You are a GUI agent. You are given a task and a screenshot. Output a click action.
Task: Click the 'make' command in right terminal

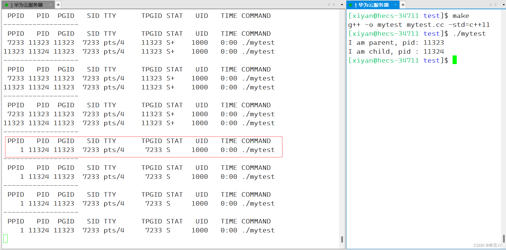tap(461, 16)
